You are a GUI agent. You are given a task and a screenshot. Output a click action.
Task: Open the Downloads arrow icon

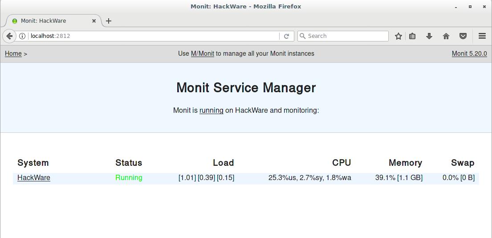click(429, 36)
